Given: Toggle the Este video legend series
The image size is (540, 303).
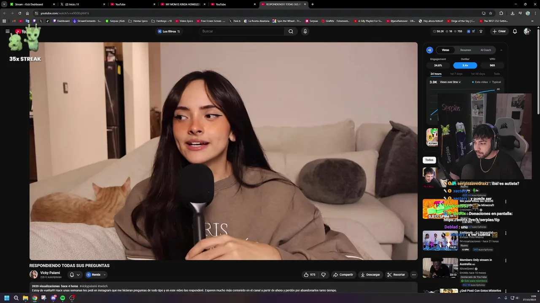Looking at the screenshot, I should [x=480, y=82].
